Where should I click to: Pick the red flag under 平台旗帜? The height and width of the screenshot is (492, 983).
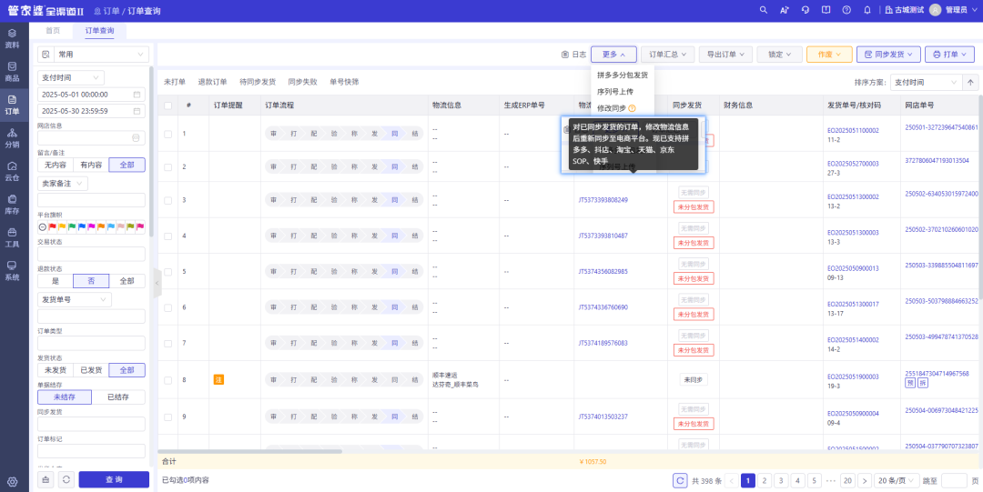pos(52,226)
